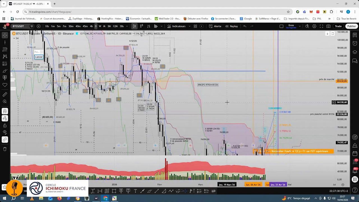Click the Lancer button on the chart
This screenshot has width=359, height=202.
(39, 57)
